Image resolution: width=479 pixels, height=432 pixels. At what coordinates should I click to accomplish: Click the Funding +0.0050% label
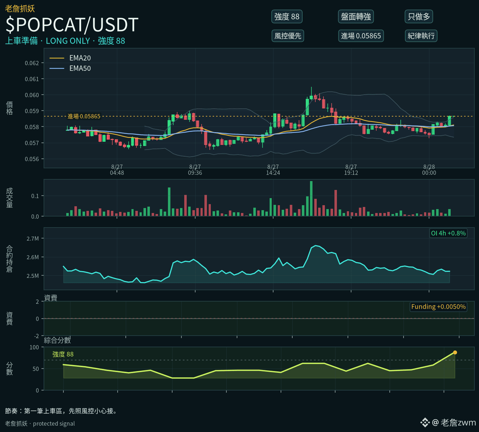438,307
